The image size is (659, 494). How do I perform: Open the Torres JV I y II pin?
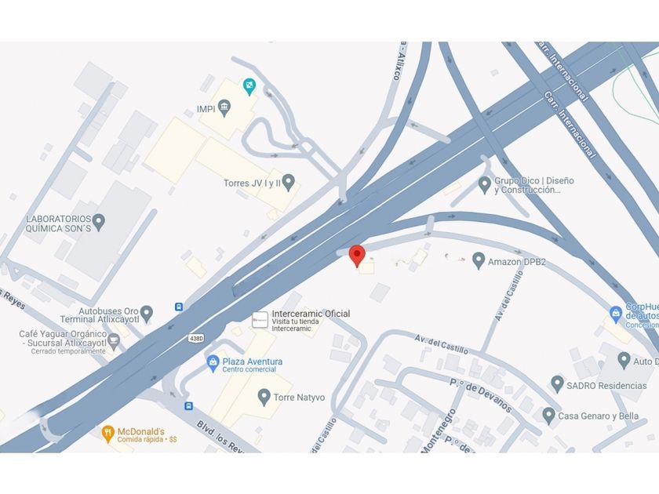pyautogui.click(x=289, y=182)
